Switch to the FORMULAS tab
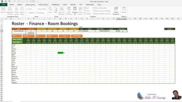182x102 pixels. click(56, 5)
